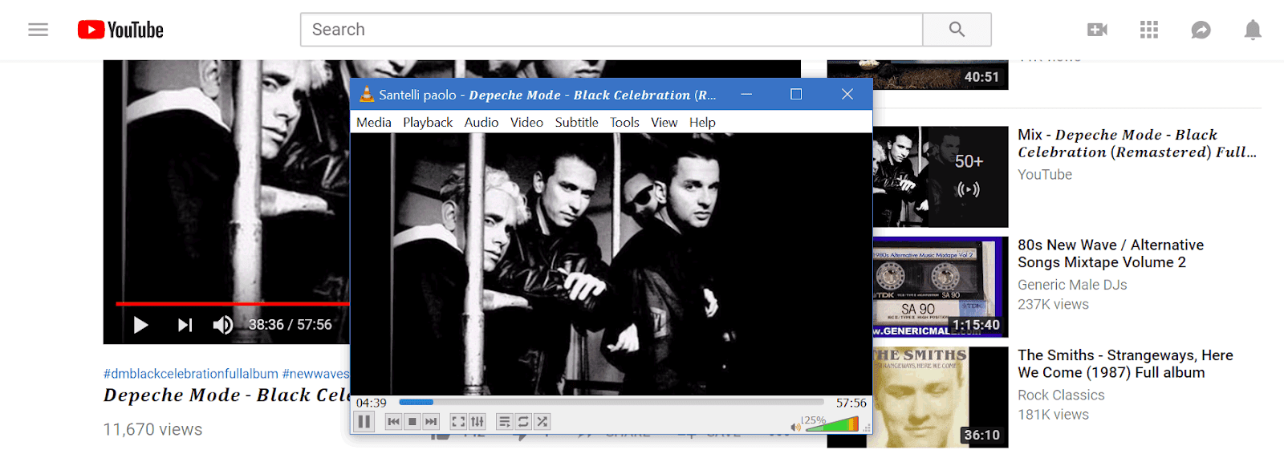1284x454 pixels.
Task: Click the VLC cone title icon
Action: click(367, 95)
